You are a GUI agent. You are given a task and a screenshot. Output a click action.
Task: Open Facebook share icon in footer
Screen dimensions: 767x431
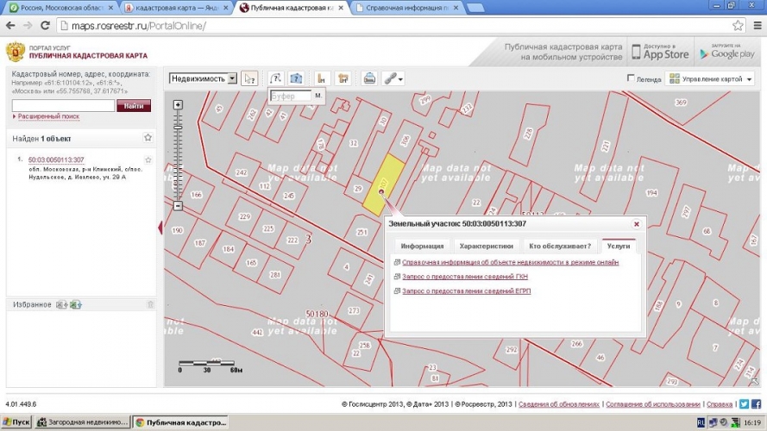[757, 404]
